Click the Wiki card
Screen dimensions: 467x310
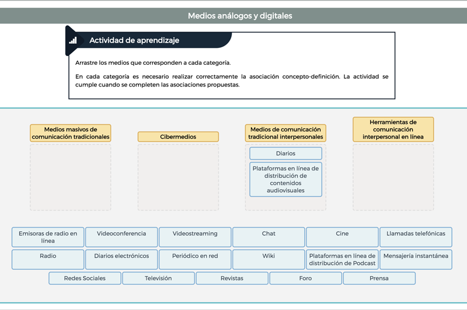269,259
